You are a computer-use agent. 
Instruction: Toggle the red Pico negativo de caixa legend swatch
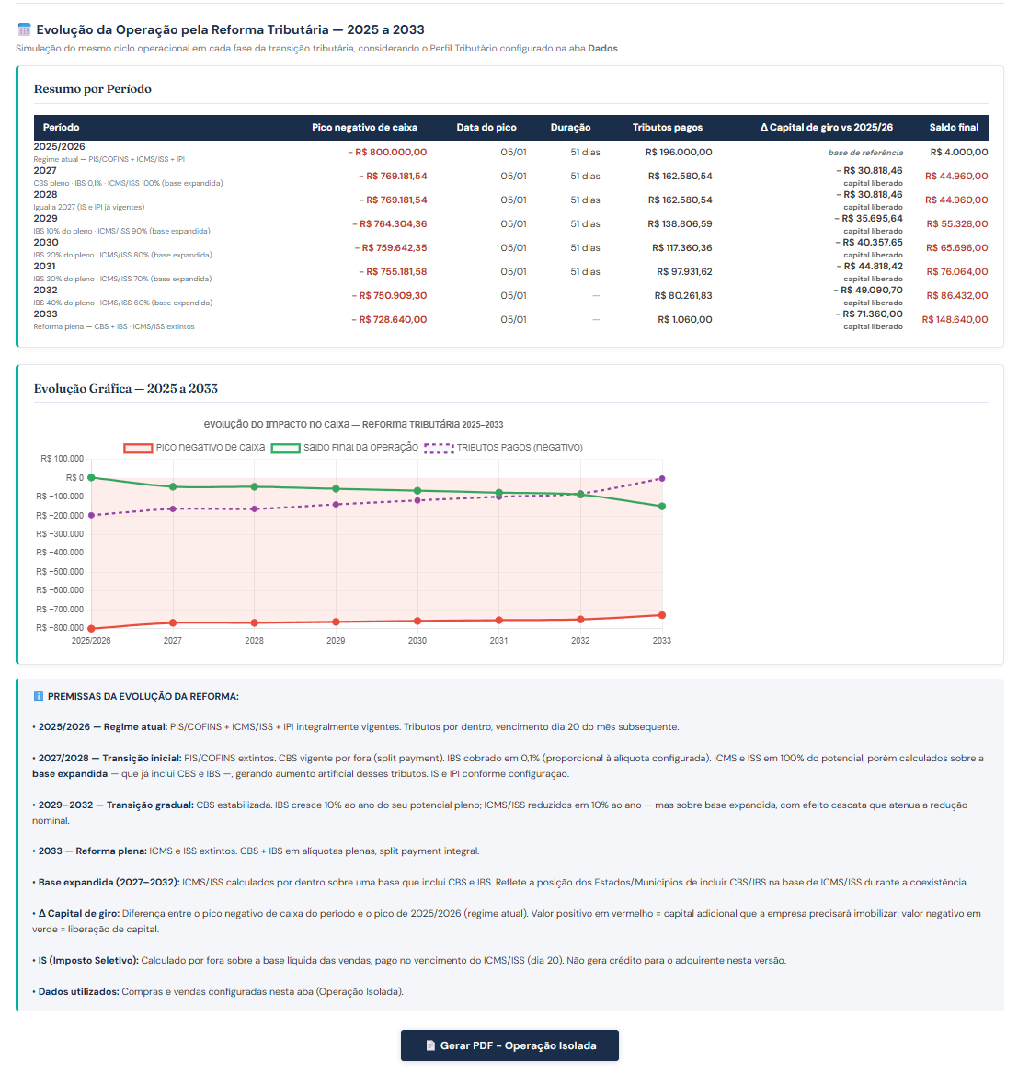(x=138, y=448)
